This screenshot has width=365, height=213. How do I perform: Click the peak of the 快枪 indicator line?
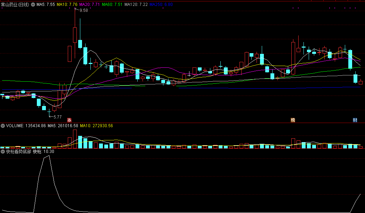(x=49, y=156)
